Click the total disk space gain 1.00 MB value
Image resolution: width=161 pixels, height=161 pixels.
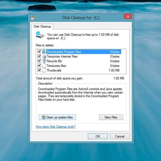(x=119, y=78)
